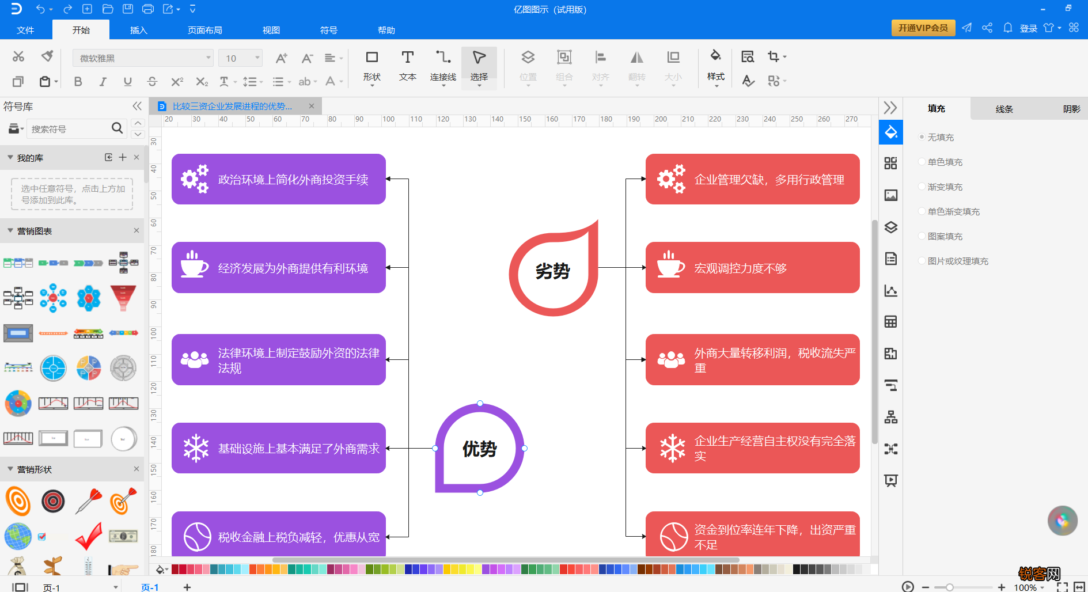Click the Strikethrough formatting icon
The height and width of the screenshot is (592, 1088).
coord(152,82)
